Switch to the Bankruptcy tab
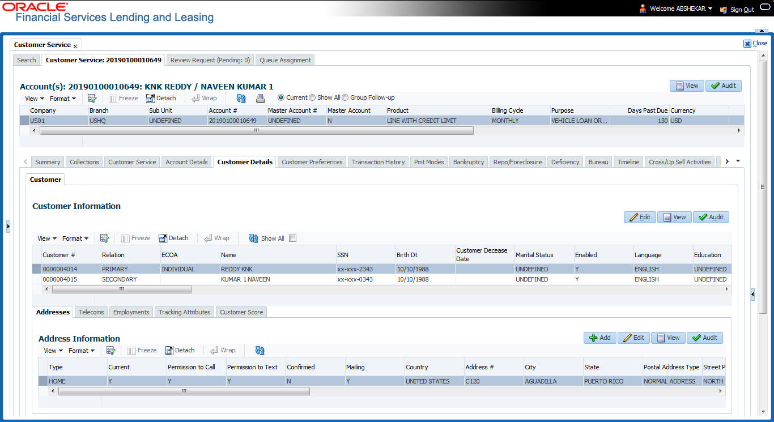 click(x=469, y=162)
